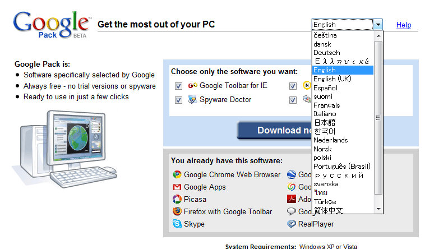This screenshot has height=249, width=434.
Task: Click the Picasa pinwheel icon
Action: 177,199
